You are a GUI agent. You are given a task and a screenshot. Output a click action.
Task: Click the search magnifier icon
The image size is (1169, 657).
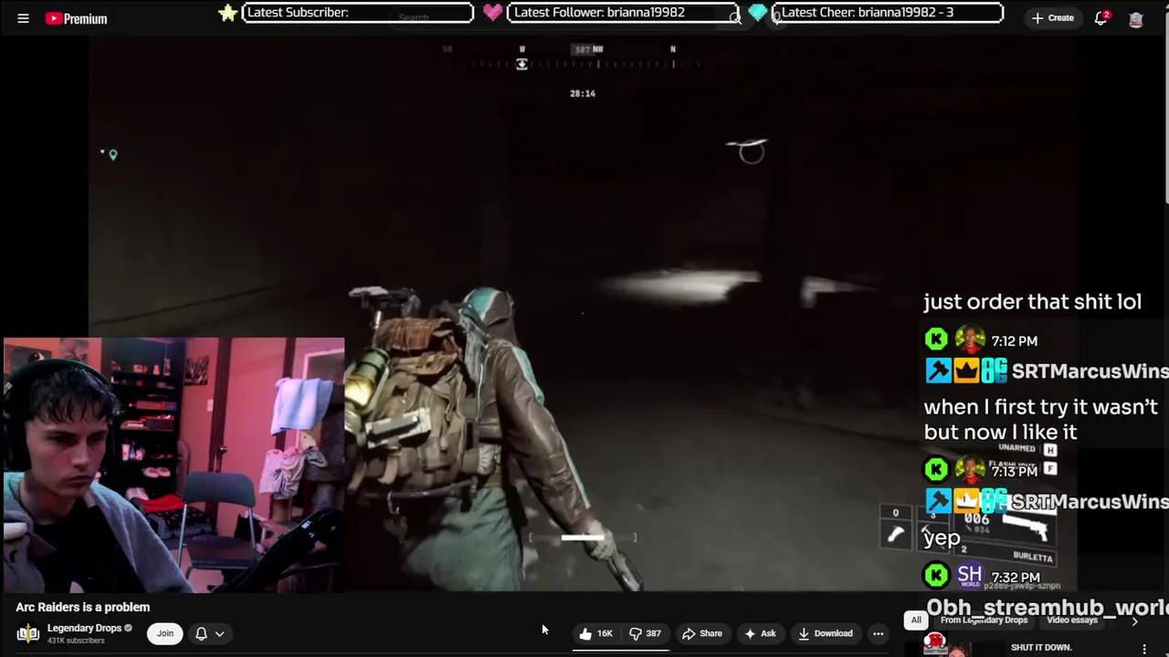pyautogui.click(x=735, y=18)
